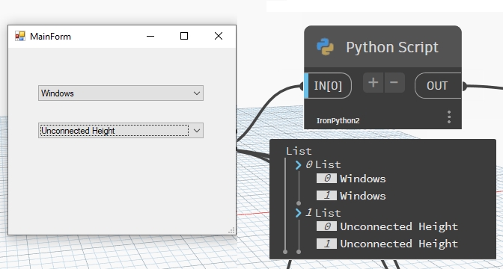This screenshot has height=269, width=503.
Task: Collapse the 1 List entry in preview
Action: [x=298, y=213]
